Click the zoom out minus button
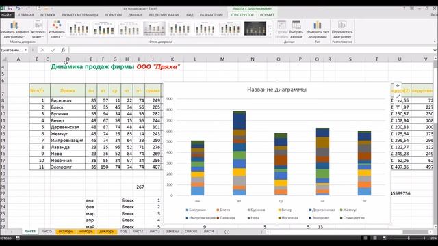Screen dimensions: 438x246 [x=391, y=238]
